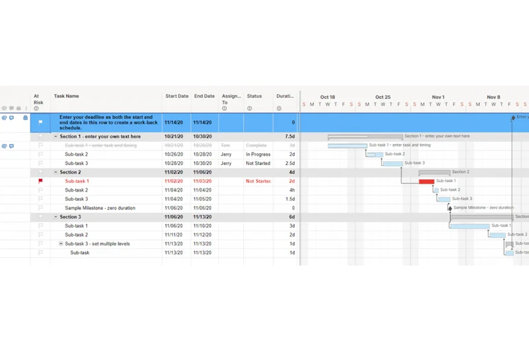Click the In Progress status cell for Sub-task 2
Image resolution: width=529 pixels, height=352 pixels.
(x=258, y=155)
